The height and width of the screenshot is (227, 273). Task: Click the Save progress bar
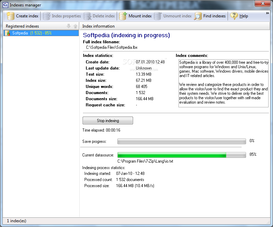click(x=182, y=141)
